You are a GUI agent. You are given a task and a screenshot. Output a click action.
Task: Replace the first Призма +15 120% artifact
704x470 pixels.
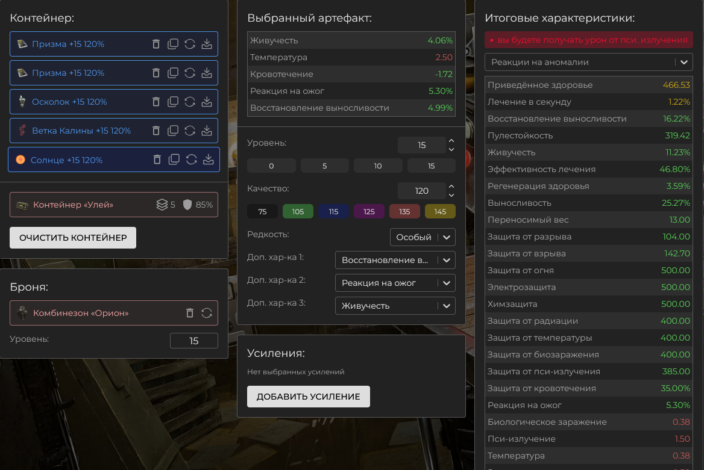[x=190, y=44]
